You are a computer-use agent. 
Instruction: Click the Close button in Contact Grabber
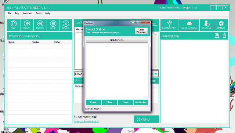[x=93, y=102]
